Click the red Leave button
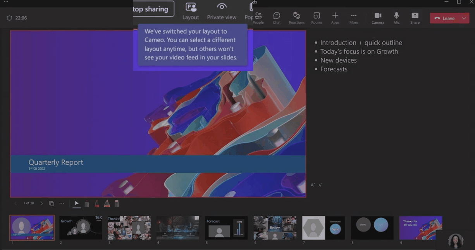475x250 pixels. click(x=444, y=18)
